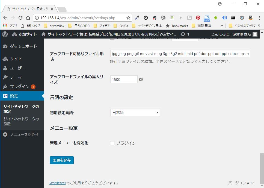This screenshot has width=264, height=188.
Task: Click the black terminal extension icon
Action: pyautogui.click(x=233, y=18)
